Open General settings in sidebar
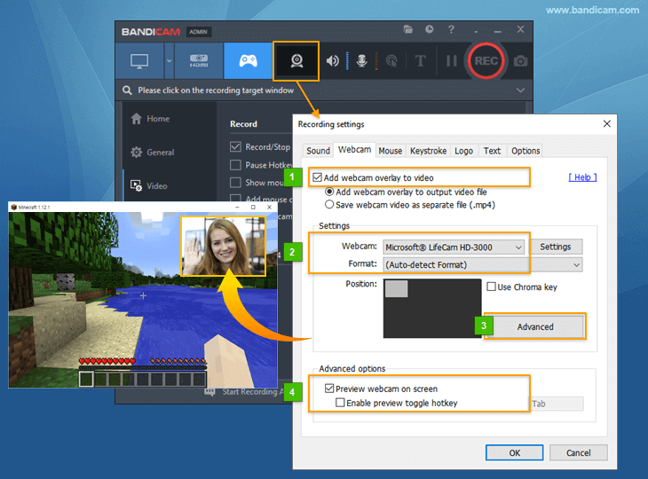This screenshot has height=479, width=648. pos(153,152)
